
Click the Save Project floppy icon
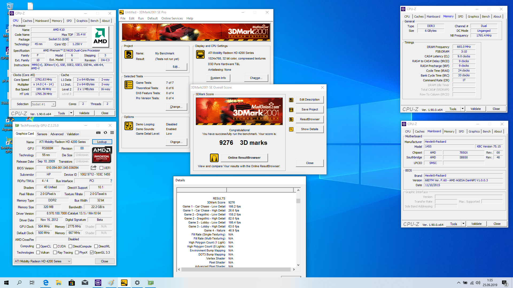click(291, 110)
